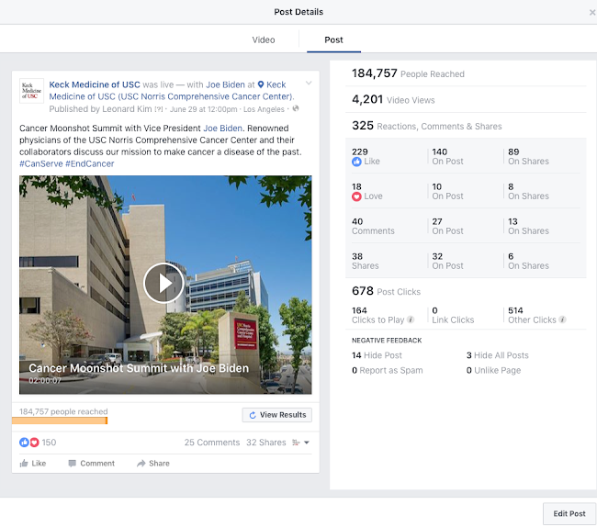Click the Comment button
The width and height of the screenshot is (597, 527).
pos(91,463)
